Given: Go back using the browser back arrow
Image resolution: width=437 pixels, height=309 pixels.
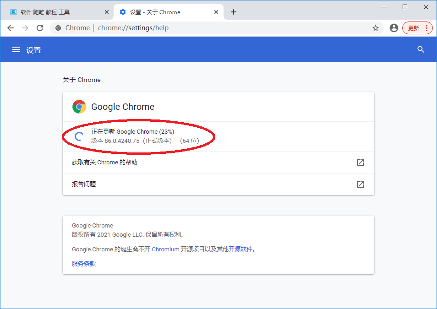Looking at the screenshot, I should click(x=11, y=28).
